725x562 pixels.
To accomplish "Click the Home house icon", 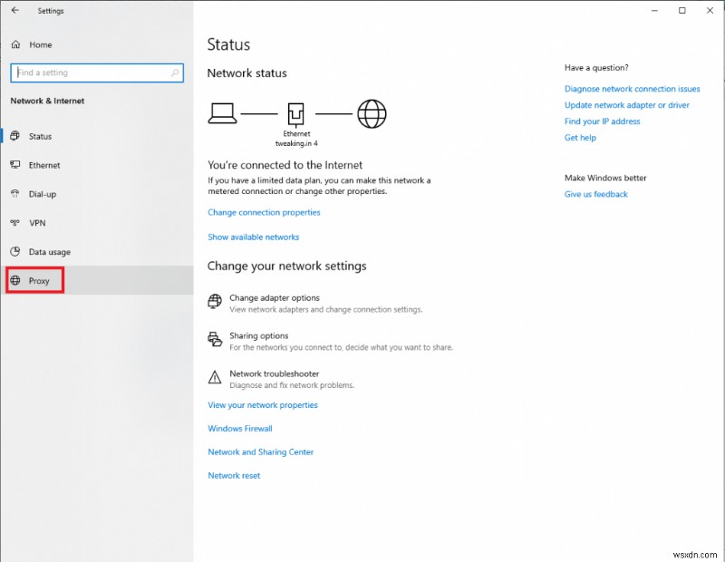I will coord(15,44).
